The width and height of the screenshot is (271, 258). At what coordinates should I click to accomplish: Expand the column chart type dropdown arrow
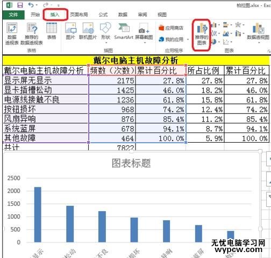pyautogui.click(x=219, y=25)
